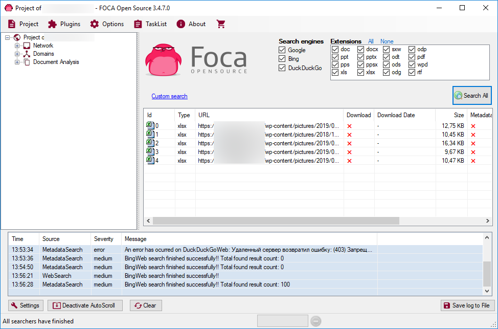Click the Foca pink mascot logo
Screen dimensions: 498x329
163,60
